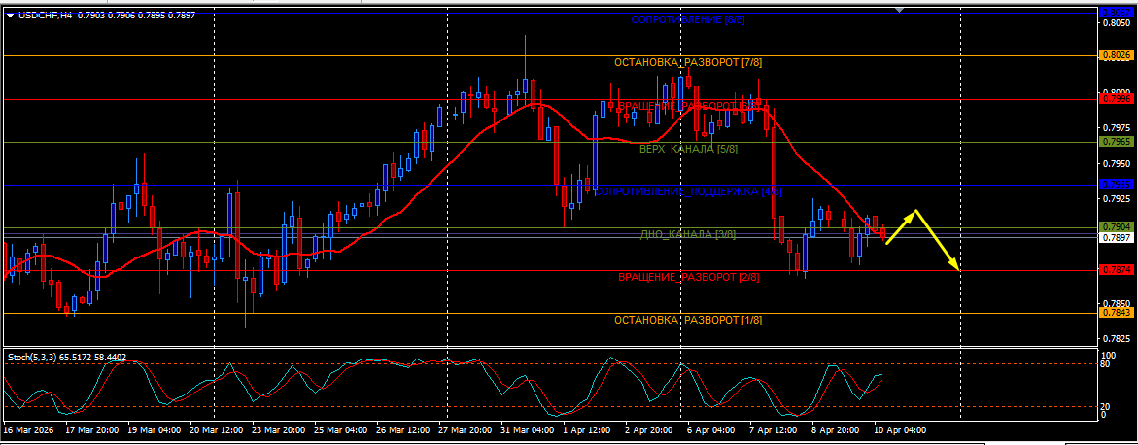Click the 31 Mar 04:00 time label
The width and height of the screenshot is (1138, 445).
point(529,429)
